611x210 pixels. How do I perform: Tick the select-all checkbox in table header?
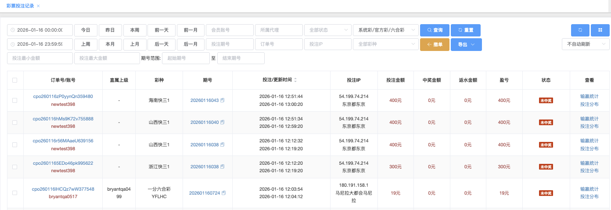[15, 80]
